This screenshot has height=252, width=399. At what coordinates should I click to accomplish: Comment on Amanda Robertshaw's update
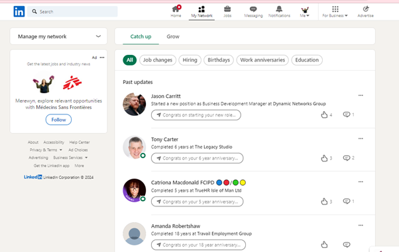click(x=347, y=245)
